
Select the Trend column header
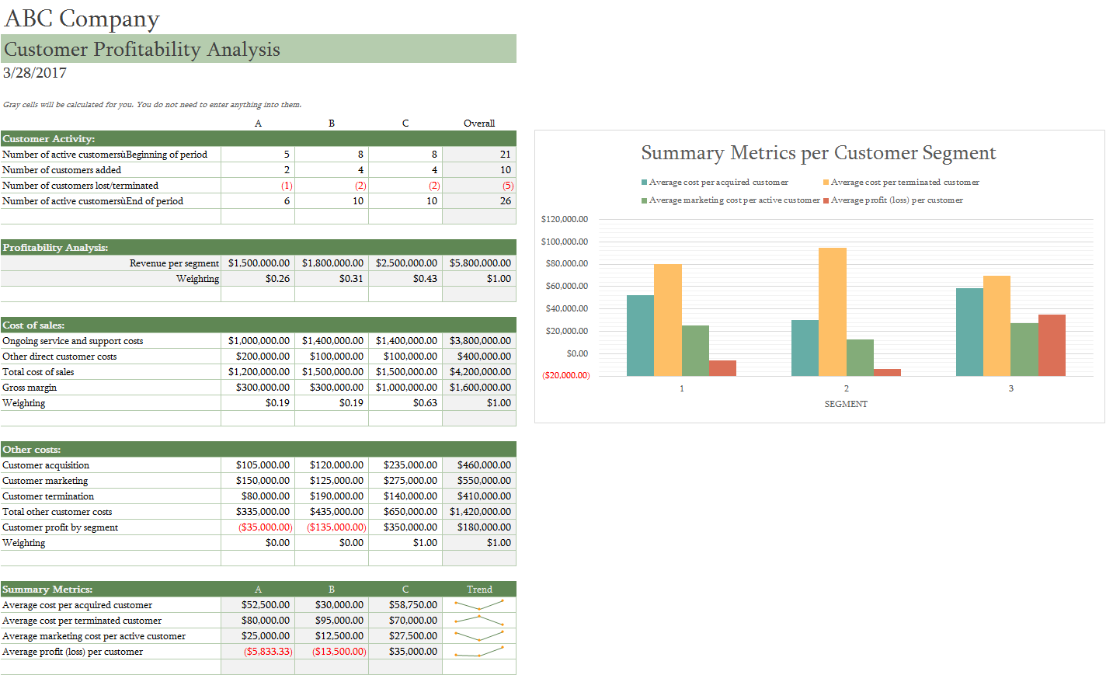479,589
